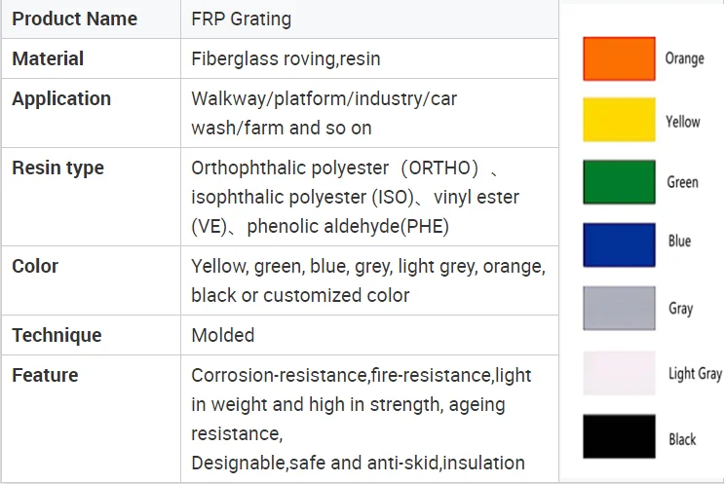This screenshot has width=725, height=484.
Task: Click the Product Name row header
Action: (x=74, y=19)
